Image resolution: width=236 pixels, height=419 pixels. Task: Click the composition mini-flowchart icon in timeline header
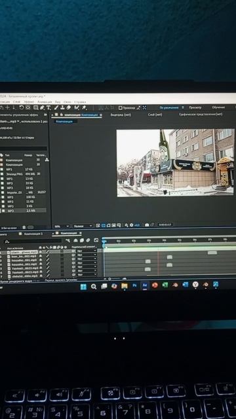[68, 240]
